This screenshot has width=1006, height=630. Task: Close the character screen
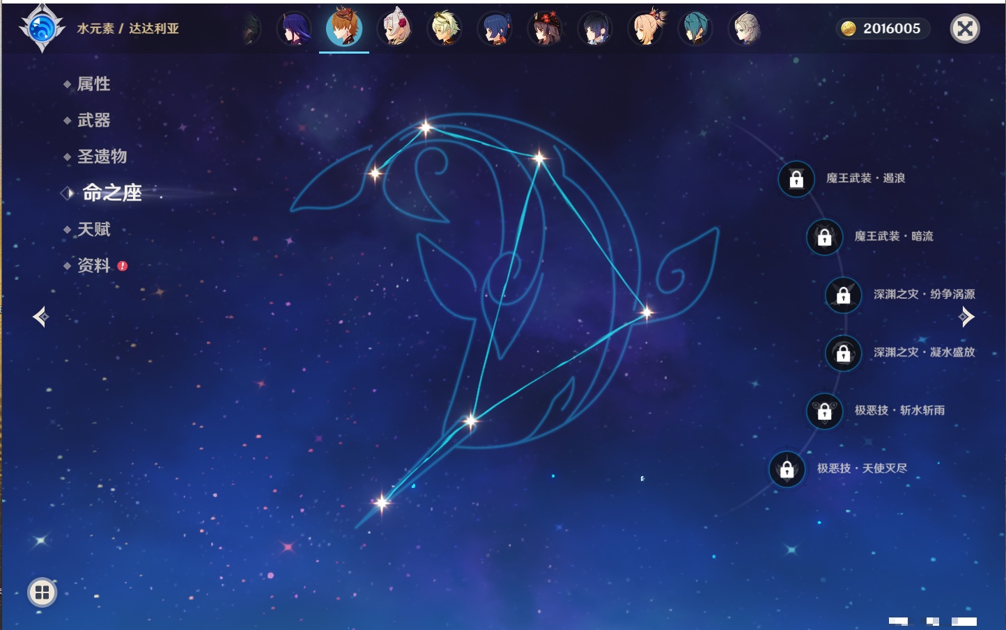965,29
